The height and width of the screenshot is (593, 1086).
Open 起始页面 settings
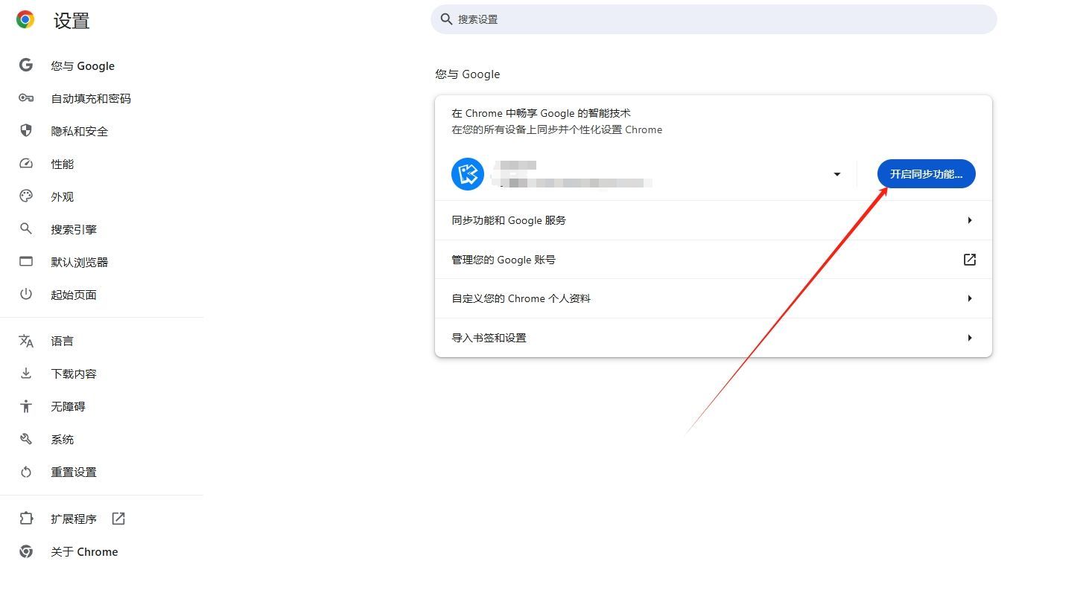(74, 295)
